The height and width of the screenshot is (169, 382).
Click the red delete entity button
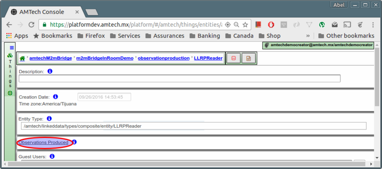[x=233, y=58]
